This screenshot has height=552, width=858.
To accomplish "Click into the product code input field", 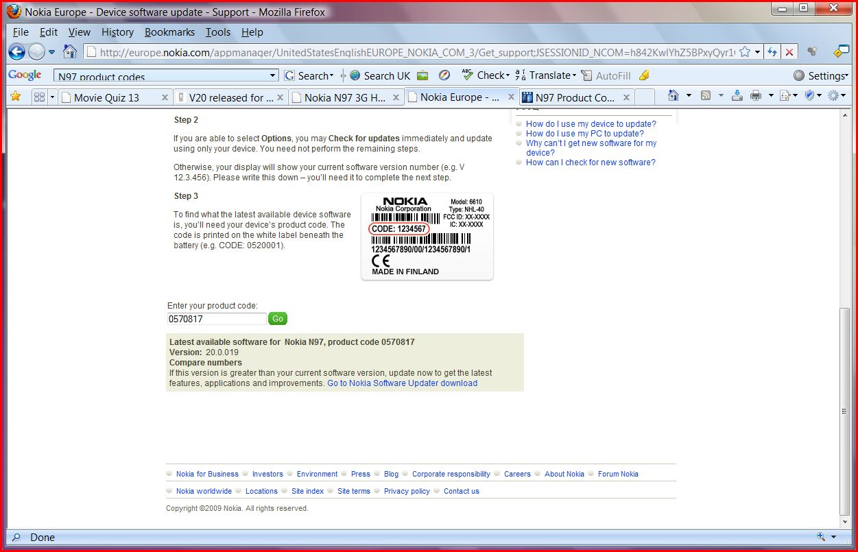I will (x=217, y=319).
